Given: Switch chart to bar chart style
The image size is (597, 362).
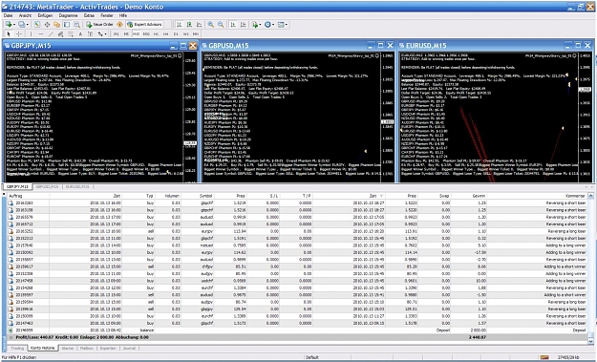Looking at the screenshot, I should point(179,25).
